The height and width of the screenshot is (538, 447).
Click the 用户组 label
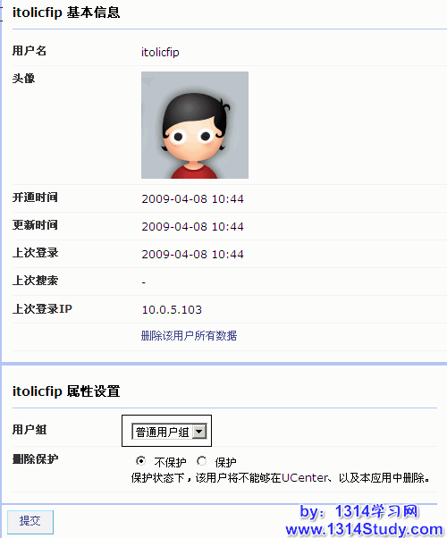[30, 430]
